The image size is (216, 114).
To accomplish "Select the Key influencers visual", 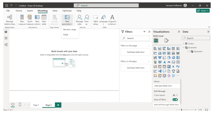I will (155, 71).
